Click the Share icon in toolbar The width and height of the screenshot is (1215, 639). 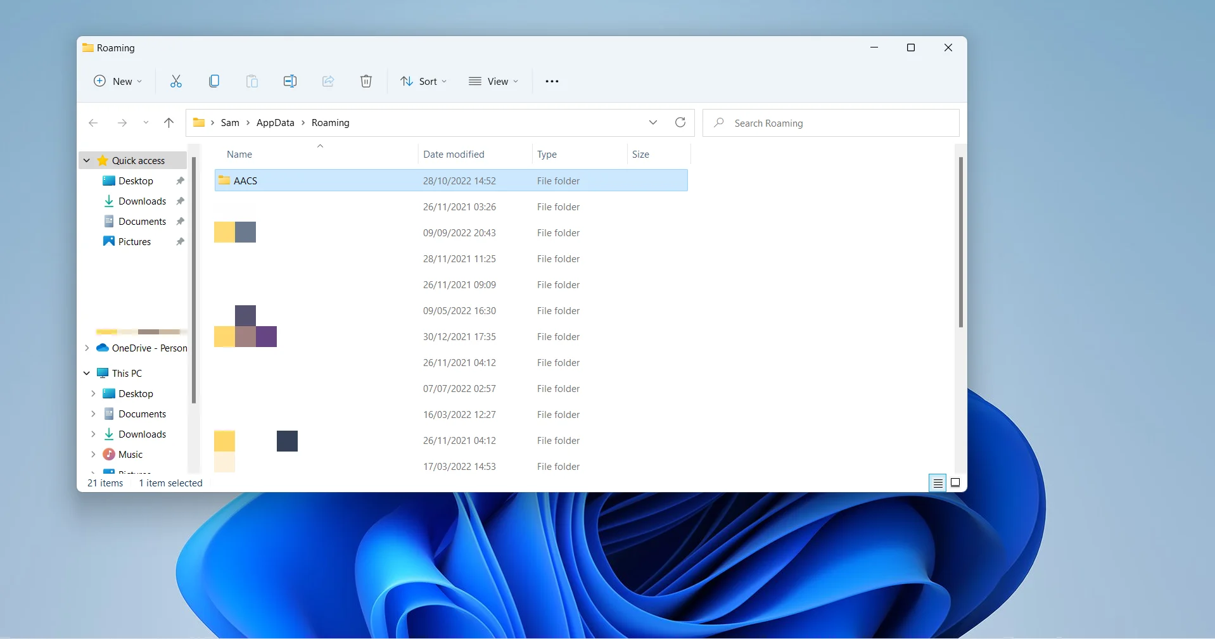pyautogui.click(x=328, y=81)
